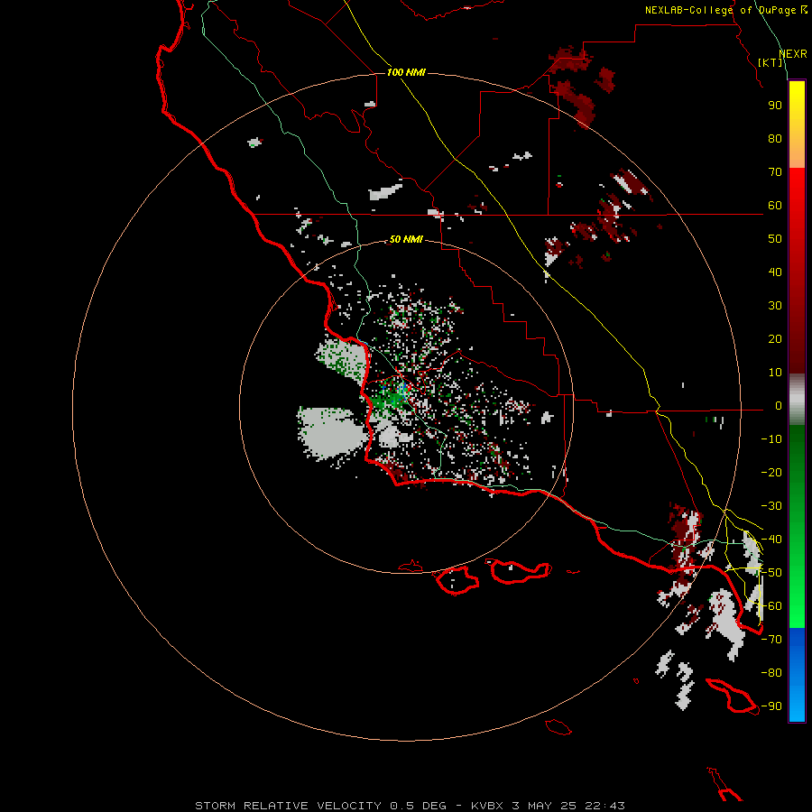The width and height of the screenshot is (812, 812).
Task: Click the -50 value on the velocity scale
Action: (771, 573)
